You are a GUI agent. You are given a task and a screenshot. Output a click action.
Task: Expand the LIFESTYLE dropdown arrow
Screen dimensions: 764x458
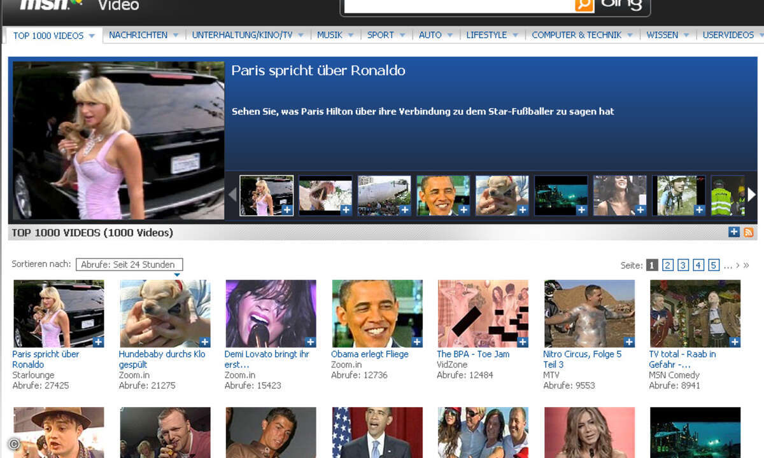click(516, 36)
